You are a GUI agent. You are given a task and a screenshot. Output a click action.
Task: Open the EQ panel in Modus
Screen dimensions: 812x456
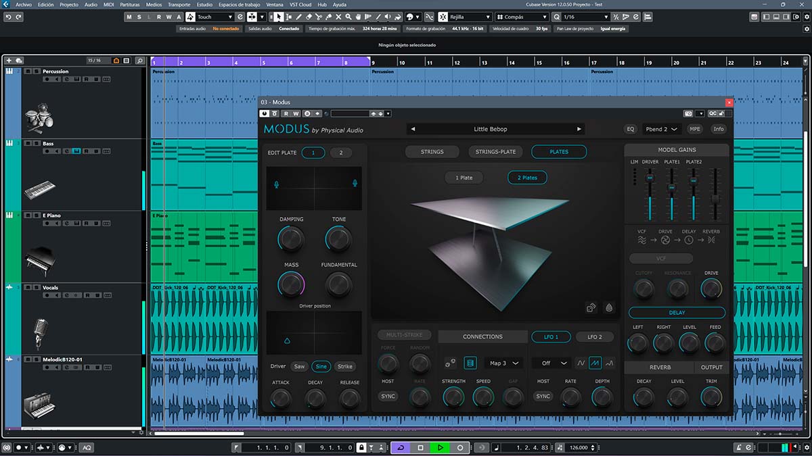click(630, 129)
